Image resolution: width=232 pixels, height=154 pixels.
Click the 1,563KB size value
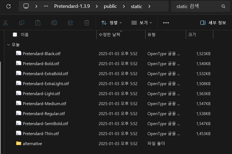point(203,94)
